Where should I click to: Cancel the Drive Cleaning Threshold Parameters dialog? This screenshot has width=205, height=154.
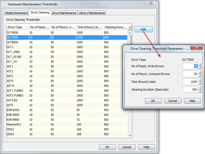coord(173,101)
